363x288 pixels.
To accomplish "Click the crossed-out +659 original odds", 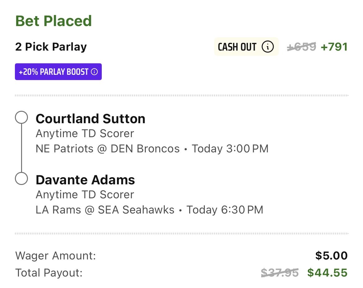I will 302,47.
